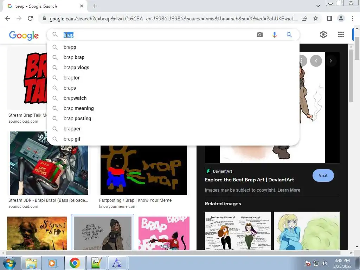Click the search text field containing brap
The width and height of the screenshot is (360, 270).
[159, 35]
